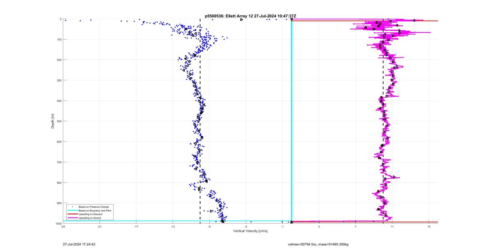Click the "volmax=50794.5cc, mass=51485.300kg" footer text
Screen dimensions: 484x251
(x=318, y=244)
